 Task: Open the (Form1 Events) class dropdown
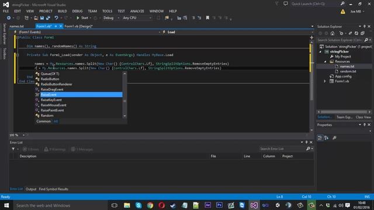87,32
